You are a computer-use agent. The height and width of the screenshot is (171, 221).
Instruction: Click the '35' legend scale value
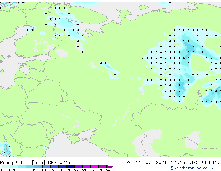coord(84,170)
